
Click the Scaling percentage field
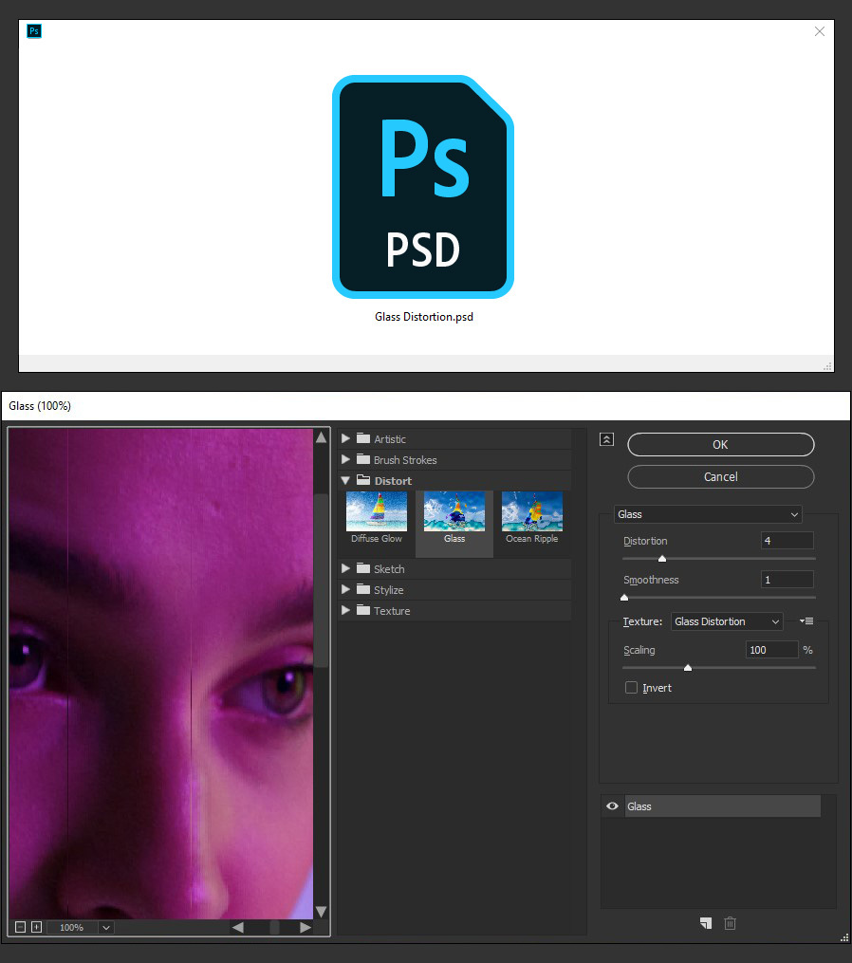coord(771,650)
